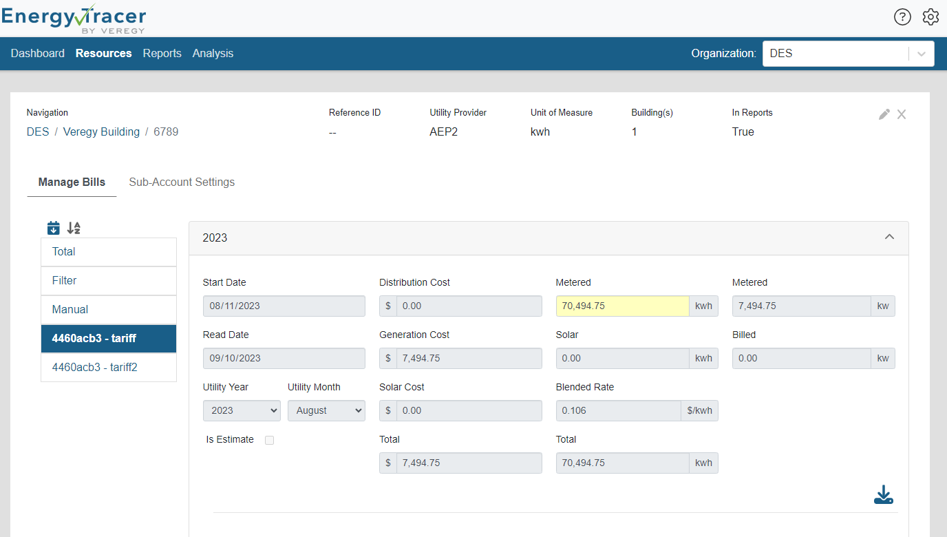Select the 4460acb3 - tariff2 item
Screen dimensions: 947x537
click(x=109, y=368)
